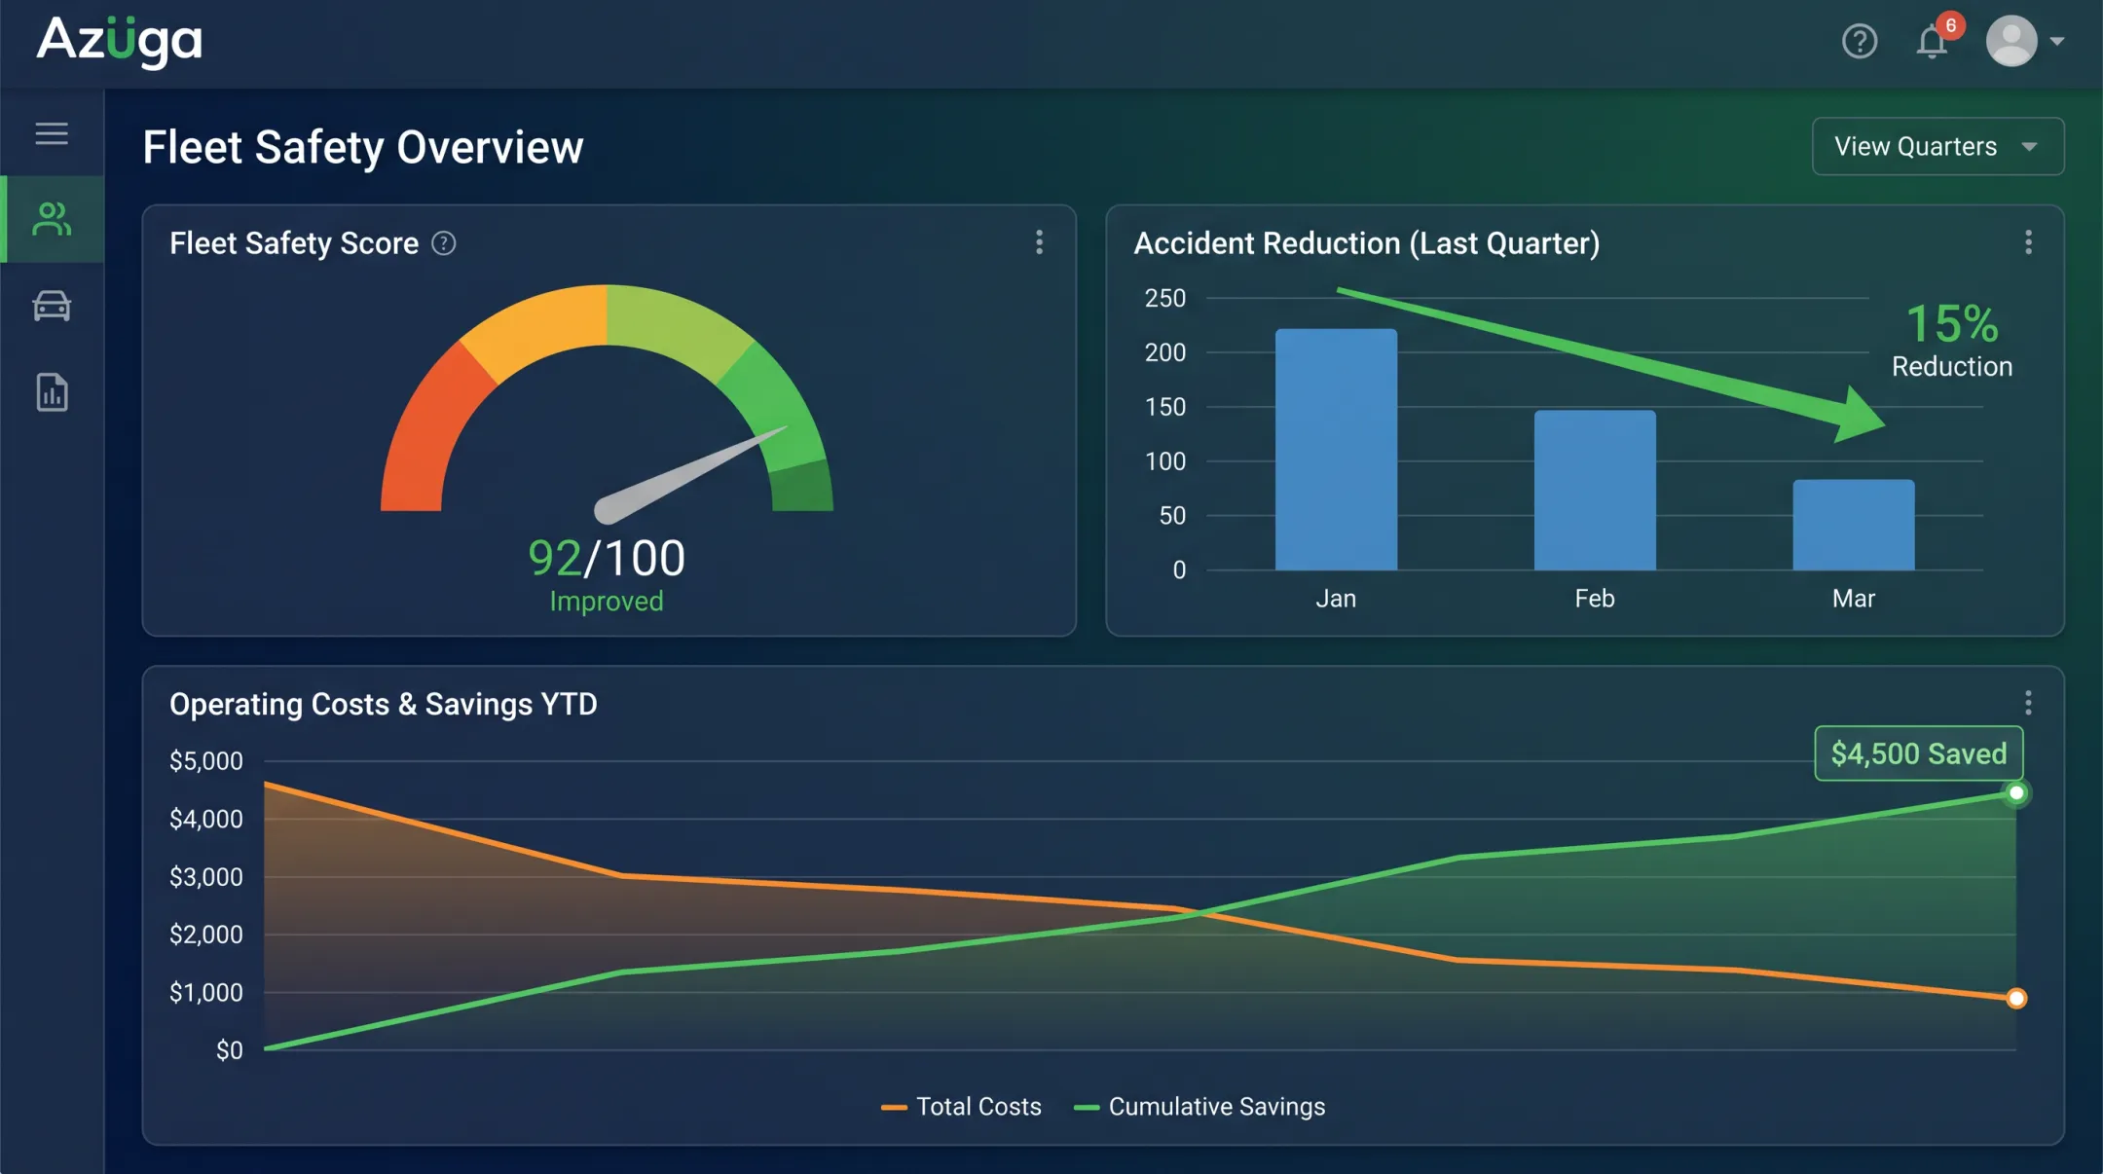Click the notification badge showing 6
The image size is (2103, 1174).
click(x=1951, y=25)
